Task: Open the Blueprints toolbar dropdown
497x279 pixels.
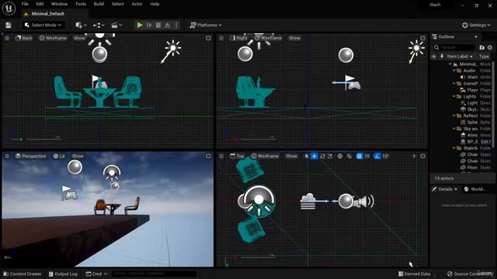Action: (99, 25)
